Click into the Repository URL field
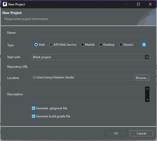The image size is (157, 141). (x=91, y=67)
